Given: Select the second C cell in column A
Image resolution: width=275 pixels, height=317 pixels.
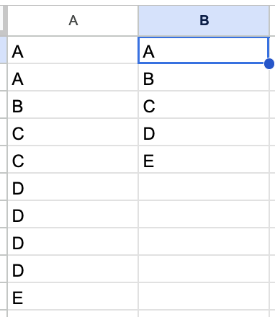Looking at the screenshot, I should pyautogui.click(x=73, y=159).
